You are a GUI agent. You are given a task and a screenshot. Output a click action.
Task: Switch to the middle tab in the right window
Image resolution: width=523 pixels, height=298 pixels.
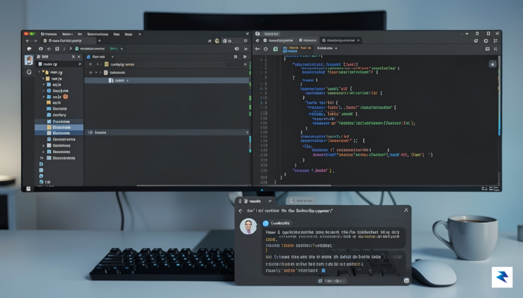pyautogui.click(x=307, y=41)
